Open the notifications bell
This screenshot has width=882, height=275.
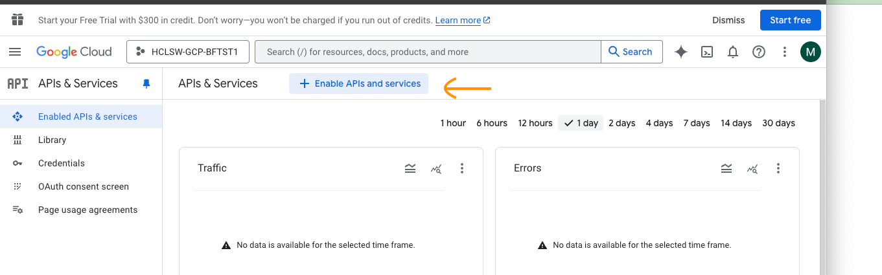733,52
